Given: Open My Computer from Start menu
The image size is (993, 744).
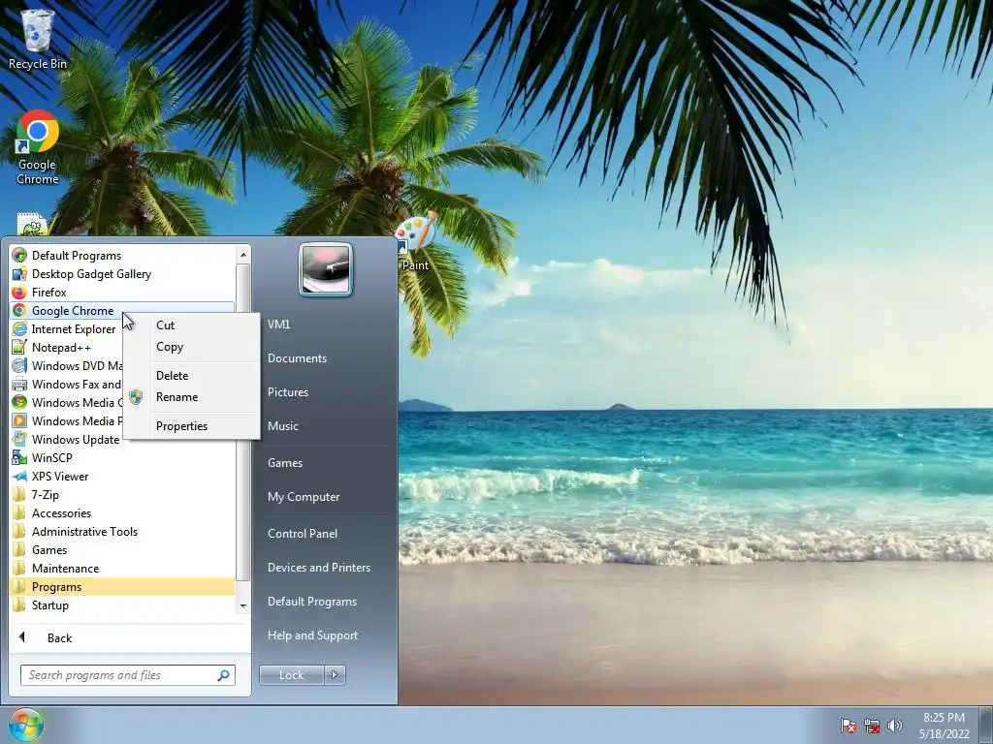Looking at the screenshot, I should point(304,497).
